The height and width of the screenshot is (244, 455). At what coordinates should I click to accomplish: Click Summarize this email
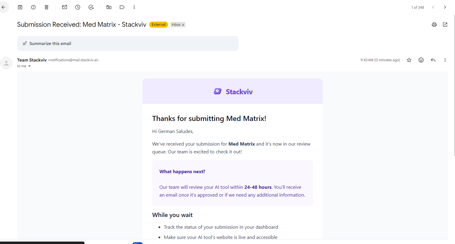50,44
